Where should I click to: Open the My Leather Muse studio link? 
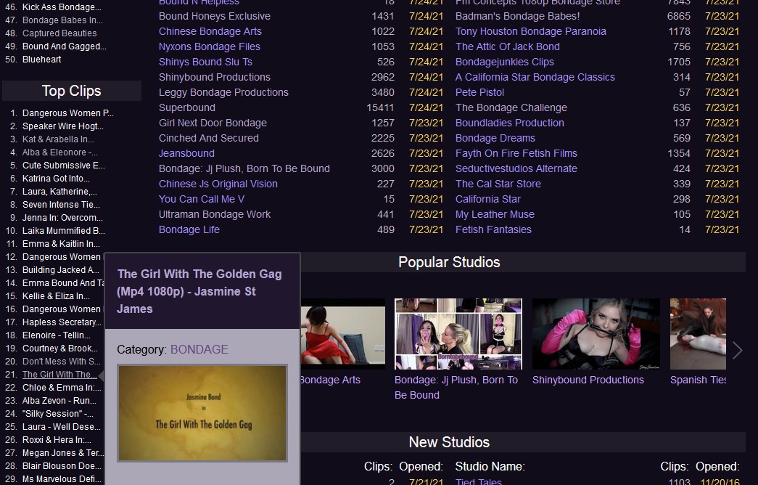pyautogui.click(x=495, y=214)
